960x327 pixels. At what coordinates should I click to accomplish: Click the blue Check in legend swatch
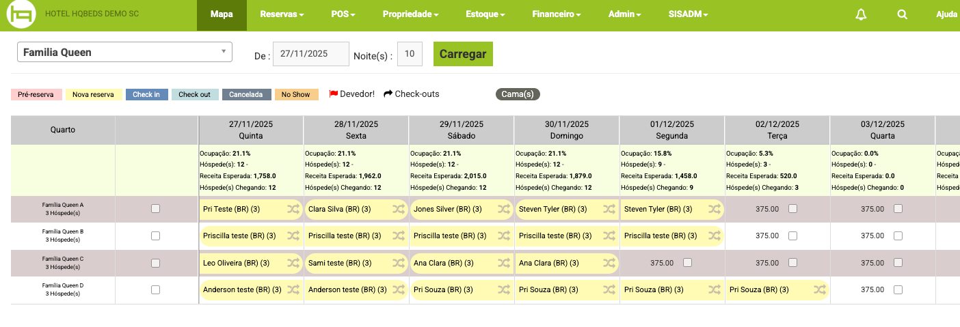146,95
